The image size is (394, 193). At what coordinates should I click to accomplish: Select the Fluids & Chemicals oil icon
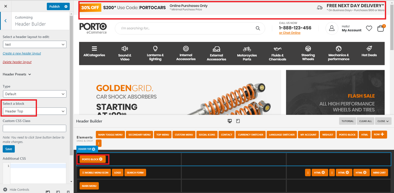pos(277,49)
